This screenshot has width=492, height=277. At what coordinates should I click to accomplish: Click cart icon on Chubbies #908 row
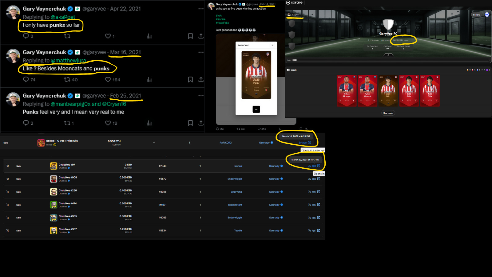7,179
